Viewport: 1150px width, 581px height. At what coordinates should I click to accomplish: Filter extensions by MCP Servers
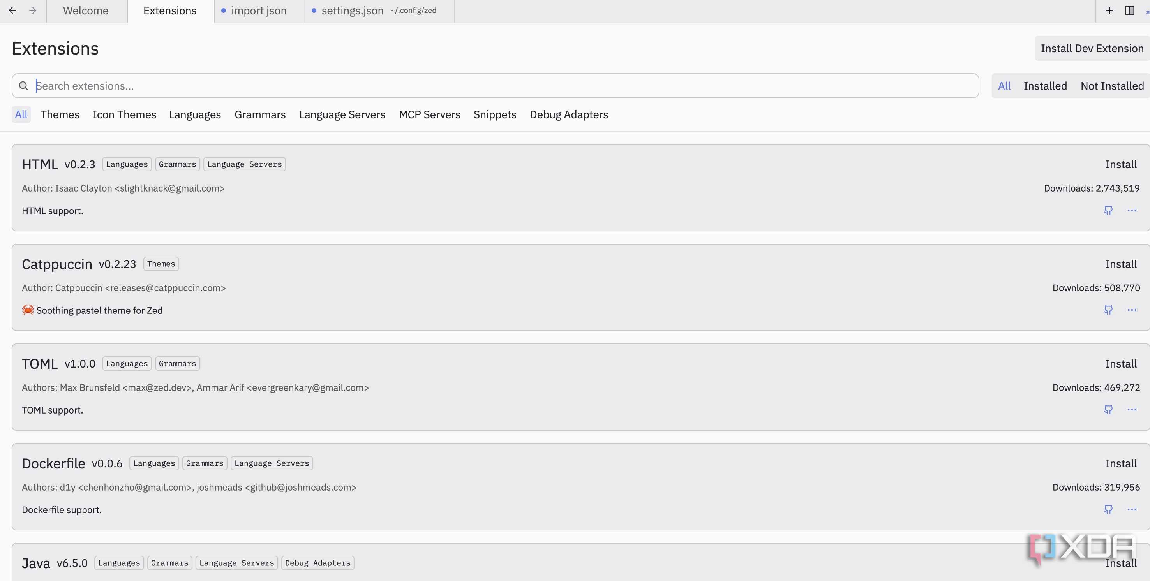[429, 115]
